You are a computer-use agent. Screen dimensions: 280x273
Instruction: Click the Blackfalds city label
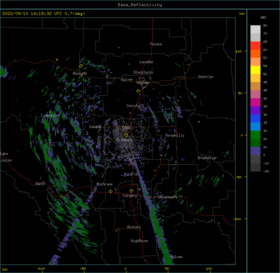[x=143, y=72]
